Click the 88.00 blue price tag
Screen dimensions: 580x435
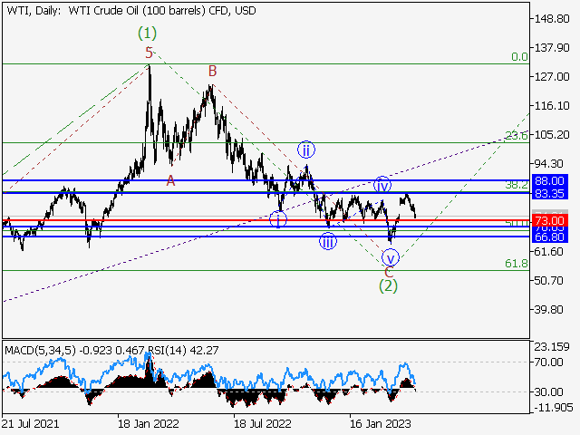(552, 181)
